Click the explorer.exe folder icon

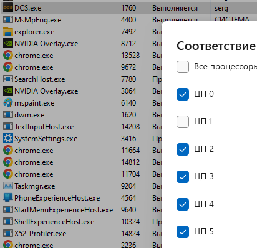tap(8, 32)
